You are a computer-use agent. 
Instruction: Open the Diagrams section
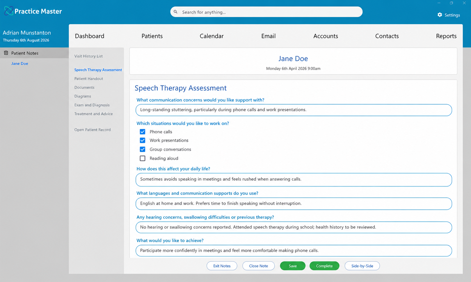(83, 96)
